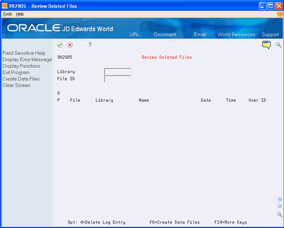Open the Tools menu
The image size is (284, 228).
click(8, 14)
